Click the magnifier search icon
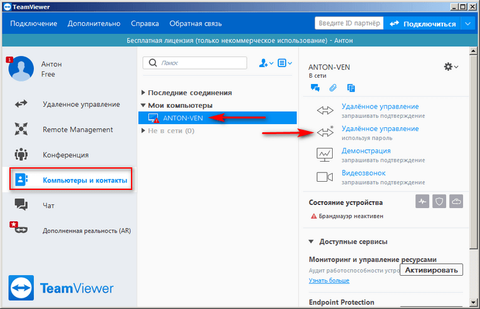Screen dimensions: 480x309 pos(153,63)
